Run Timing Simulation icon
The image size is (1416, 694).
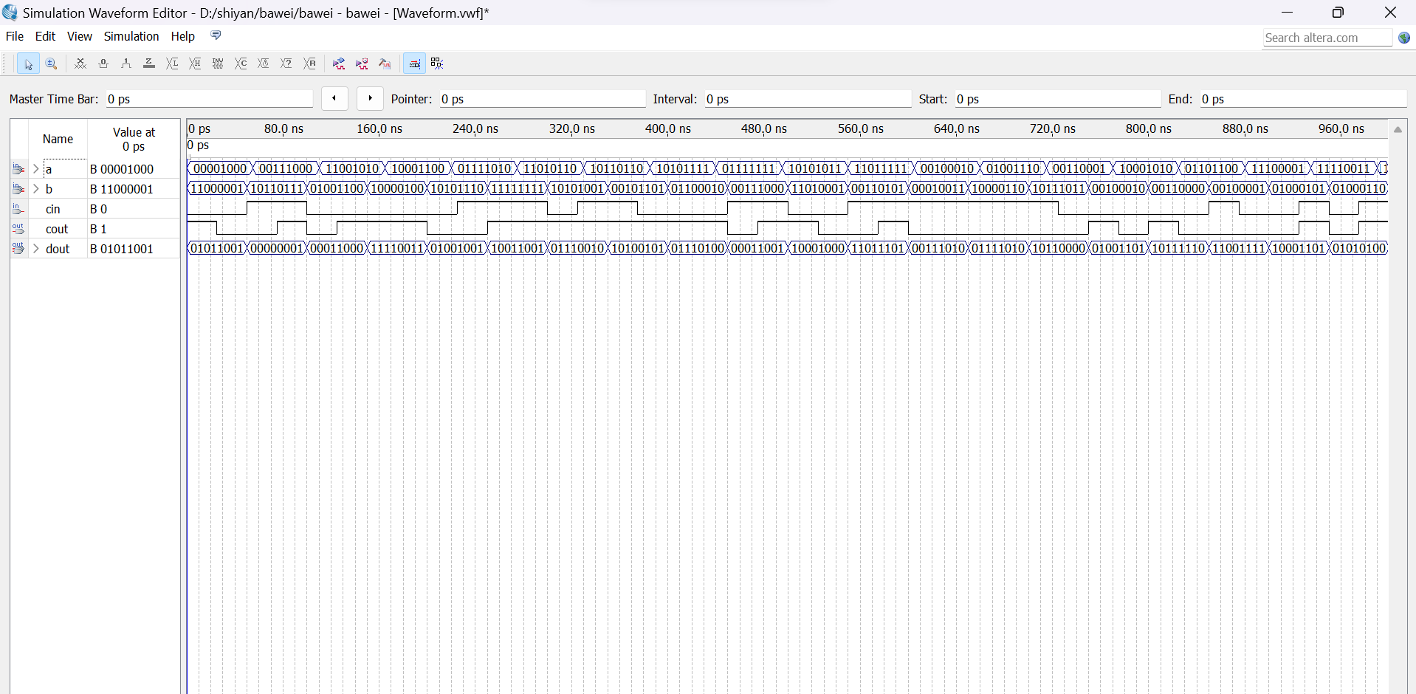coord(362,64)
